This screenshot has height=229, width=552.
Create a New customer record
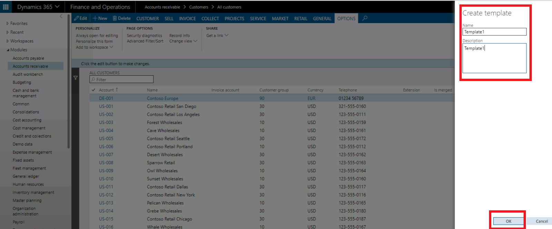pyautogui.click(x=100, y=18)
